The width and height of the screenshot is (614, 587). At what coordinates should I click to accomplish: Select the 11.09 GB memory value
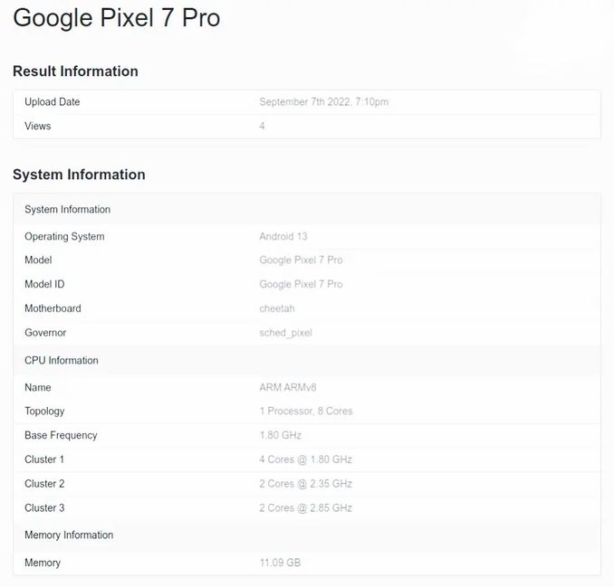point(280,563)
